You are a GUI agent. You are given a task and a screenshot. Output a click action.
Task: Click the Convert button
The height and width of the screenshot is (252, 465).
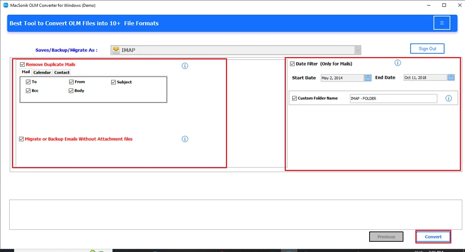433,237
